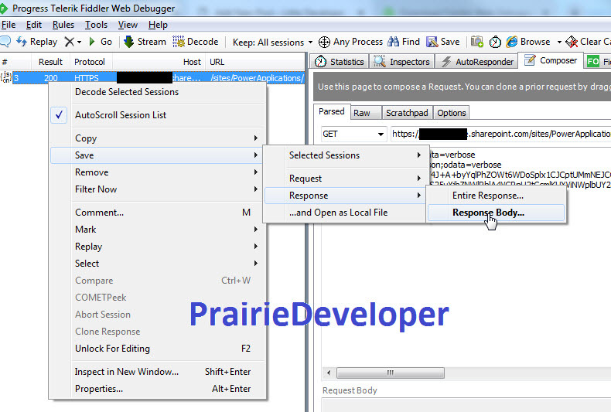Open the Edit menu
This screenshot has height=412, width=611.
pyautogui.click(x=34, y=25)
